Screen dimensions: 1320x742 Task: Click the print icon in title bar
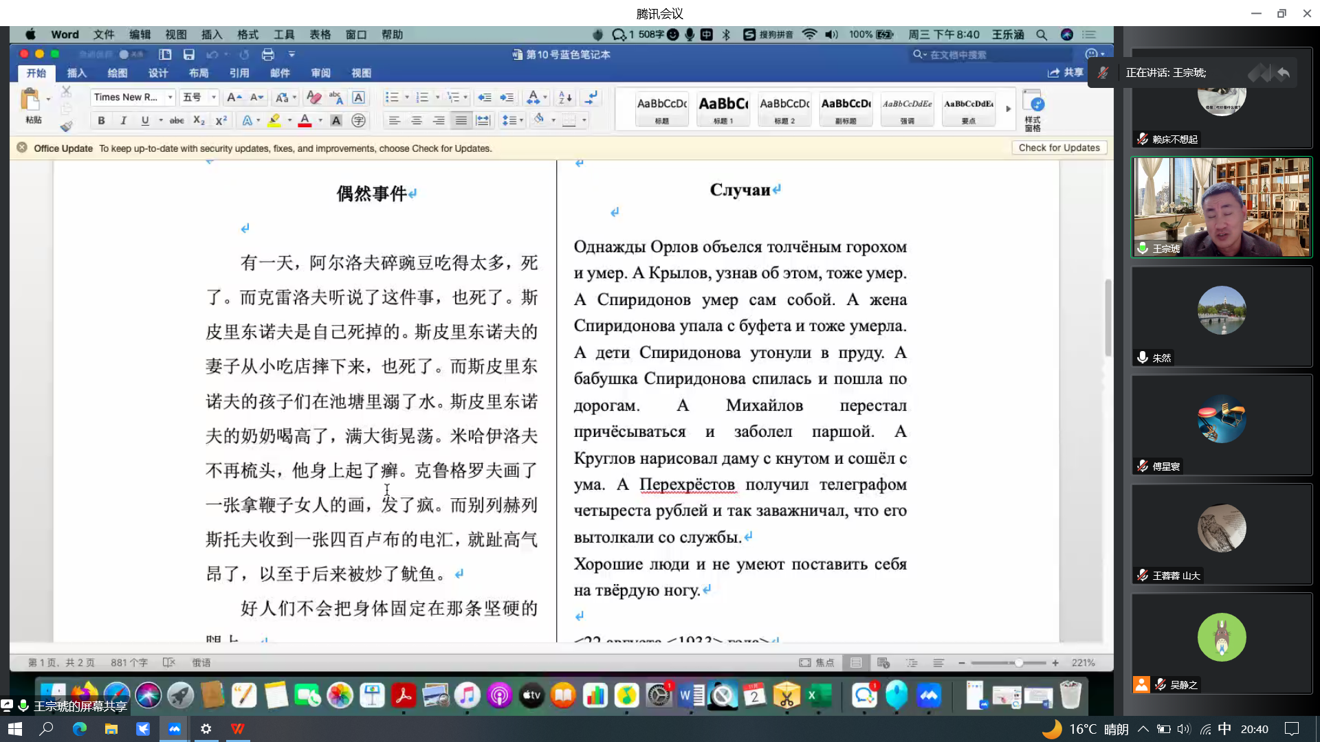point(267,54)
